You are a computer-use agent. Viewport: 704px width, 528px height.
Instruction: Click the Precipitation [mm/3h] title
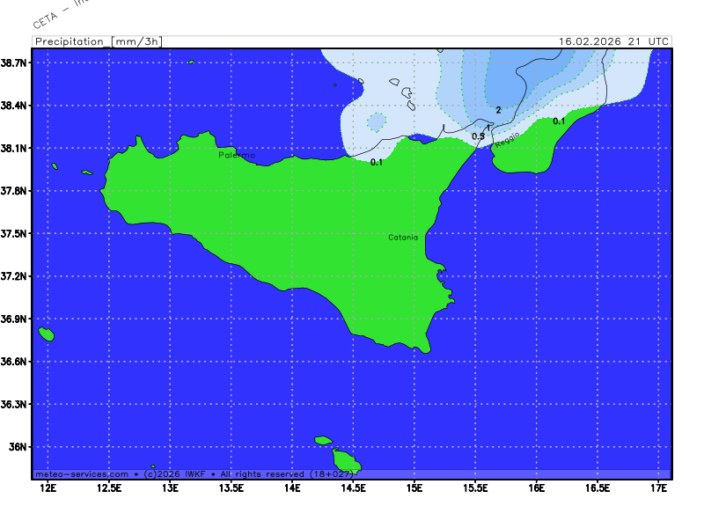point(97,41)
